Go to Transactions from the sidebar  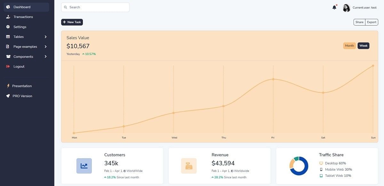(22, 17)
